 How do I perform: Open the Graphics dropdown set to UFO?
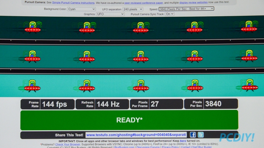(110, 14)
